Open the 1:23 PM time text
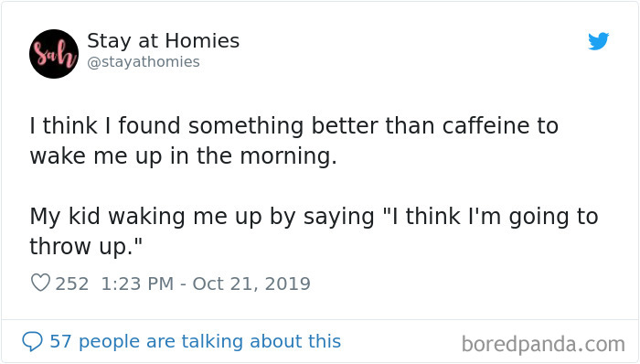Image resolution: width=640 pixels, height=364 pixels. click(137, 284)
